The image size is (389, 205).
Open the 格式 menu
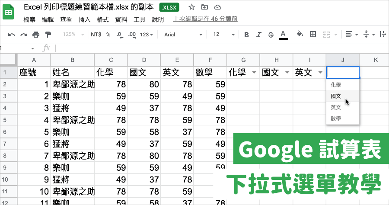pos(103,19)
